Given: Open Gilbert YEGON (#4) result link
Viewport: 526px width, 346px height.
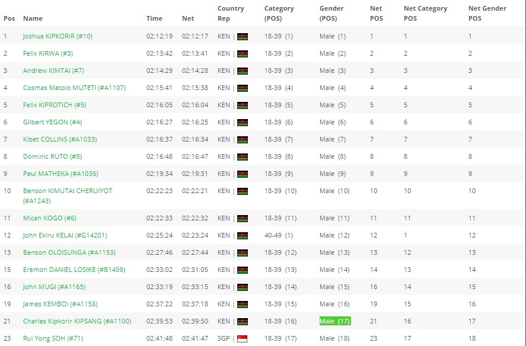Looking at the screenshot, I should point(53,122).
